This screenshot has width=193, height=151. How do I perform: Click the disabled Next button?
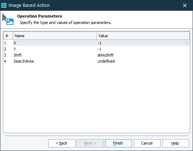pos(90,143)
